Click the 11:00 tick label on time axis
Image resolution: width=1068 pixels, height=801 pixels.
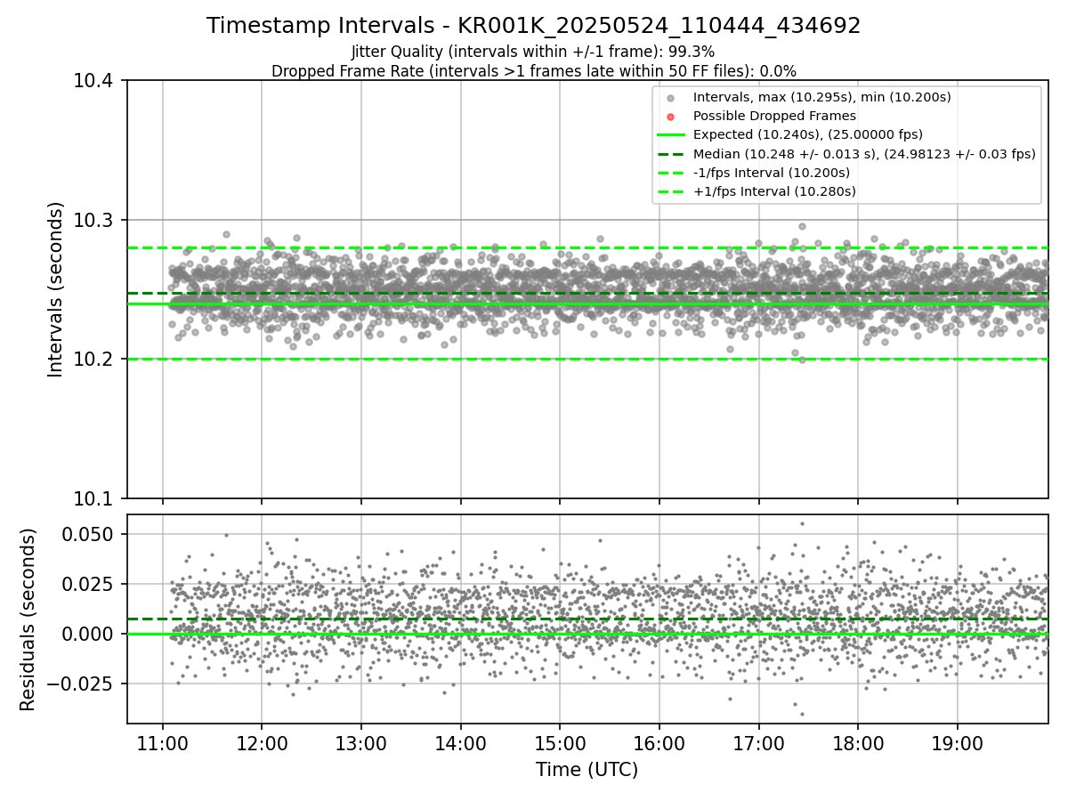point(162,742)
